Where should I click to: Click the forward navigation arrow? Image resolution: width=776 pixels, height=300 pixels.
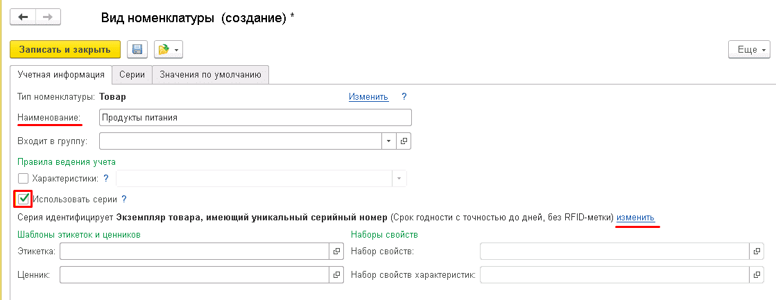coord(48,17)
